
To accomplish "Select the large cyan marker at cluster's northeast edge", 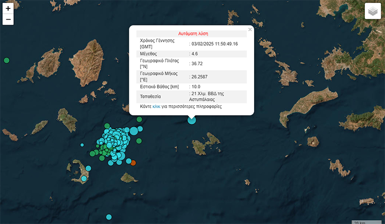I will [x=133, y=131].
